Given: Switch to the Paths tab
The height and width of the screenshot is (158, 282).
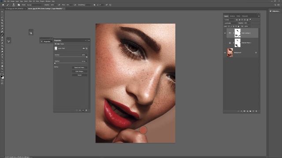Looking at the screenshot, I should [238, 16].
